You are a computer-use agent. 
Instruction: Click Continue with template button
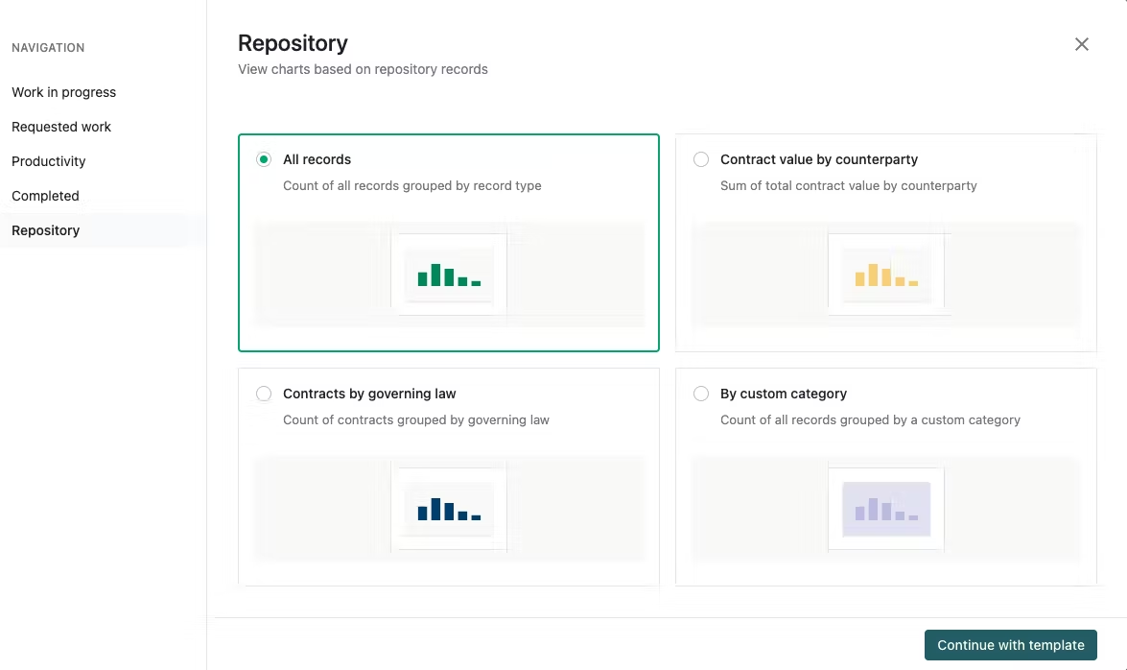click(x=1011, y=645)
